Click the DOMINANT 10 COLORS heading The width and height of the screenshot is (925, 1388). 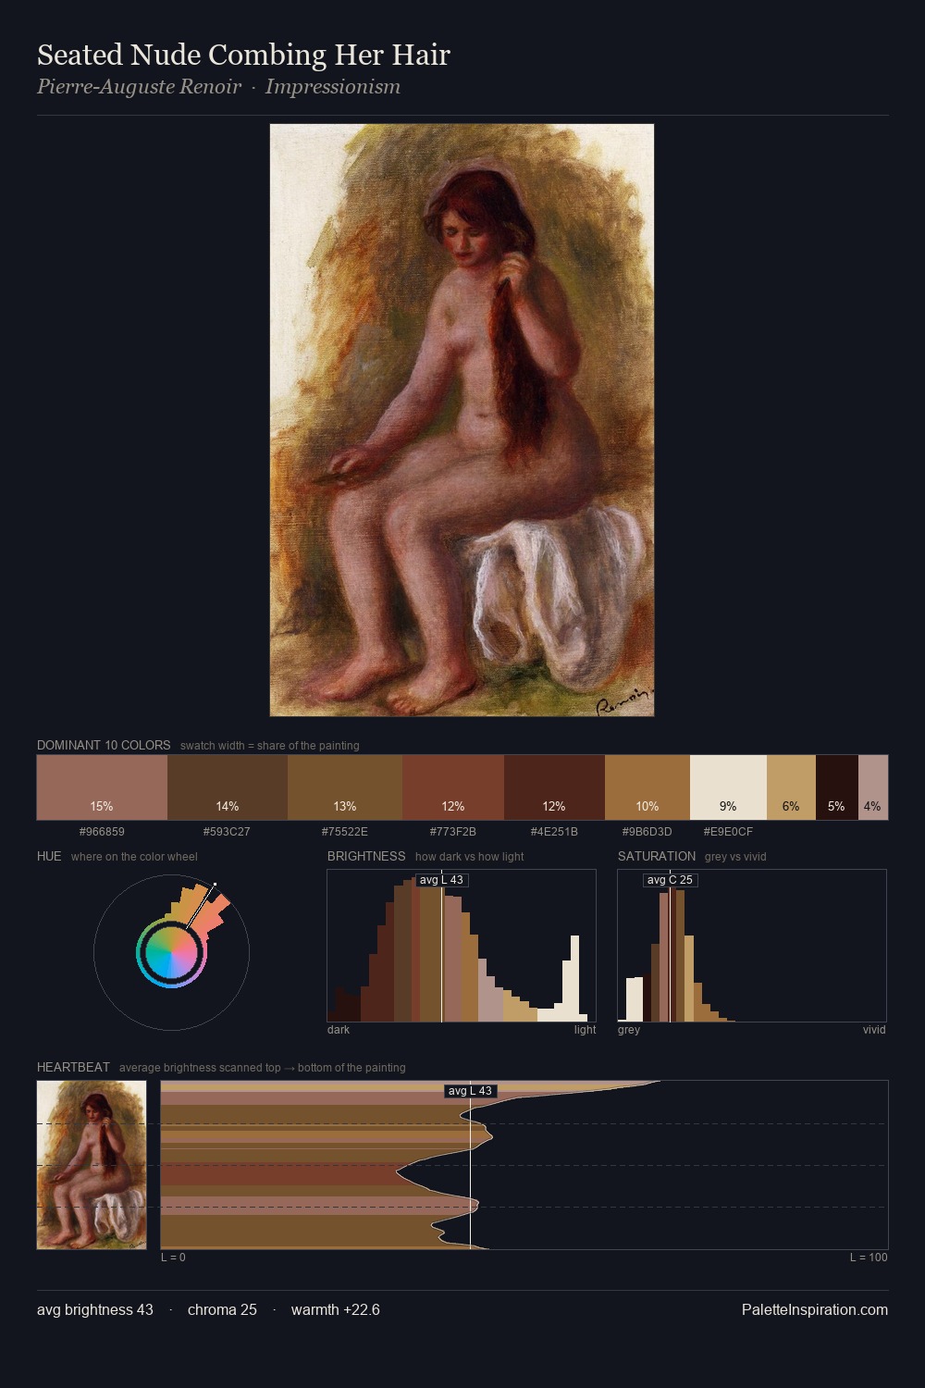pyautogui.click(x=104, y=745)
